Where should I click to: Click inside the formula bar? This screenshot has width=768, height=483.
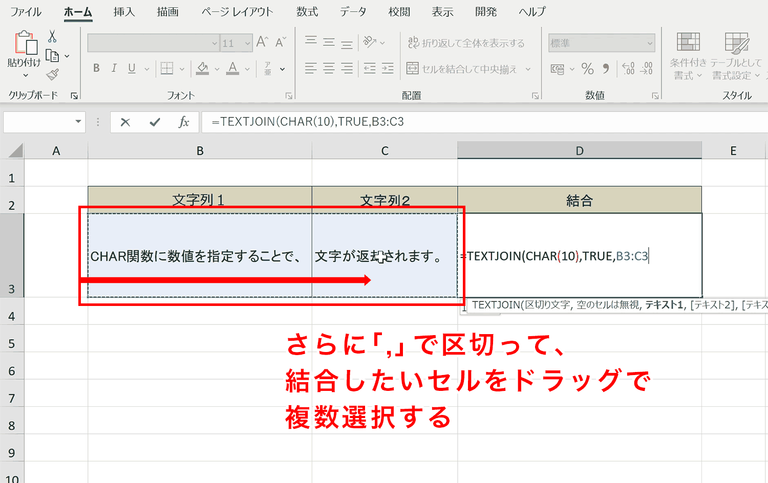(x=484, y=122)
